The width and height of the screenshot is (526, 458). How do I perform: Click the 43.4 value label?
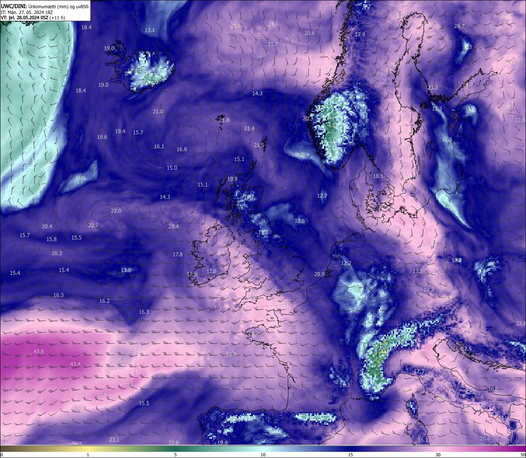(75, 364)
